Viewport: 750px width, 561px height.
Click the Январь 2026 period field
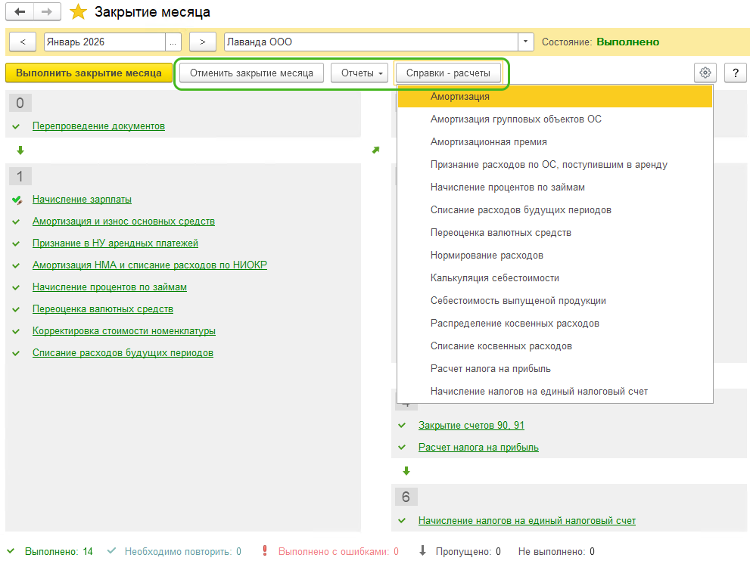point(104,42)
